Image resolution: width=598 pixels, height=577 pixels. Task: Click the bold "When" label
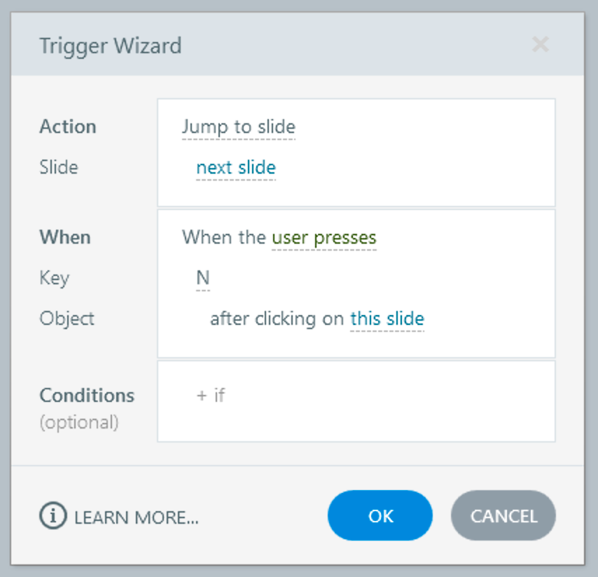(65, 237)
